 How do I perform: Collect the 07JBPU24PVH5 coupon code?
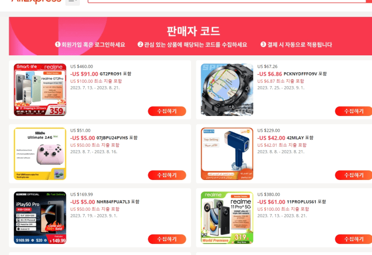click(x=167, y=175)
